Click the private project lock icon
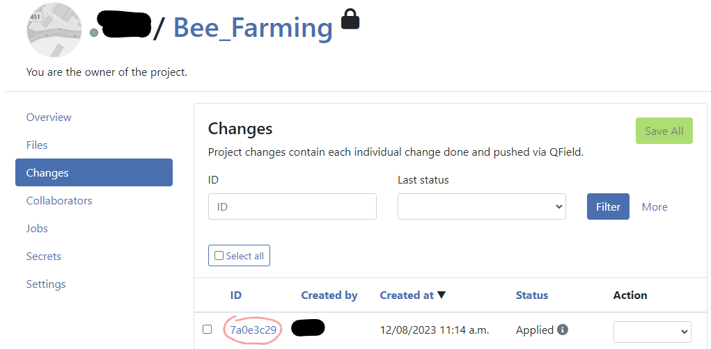This screenshot has width=711, height=349. 350,19
